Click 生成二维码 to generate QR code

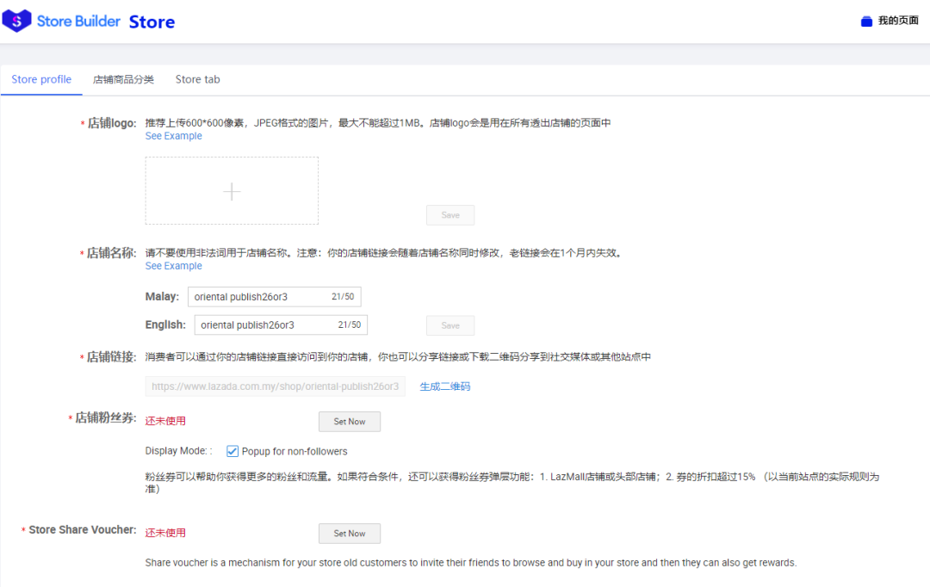pyautogui.click(x=444, y=386)
